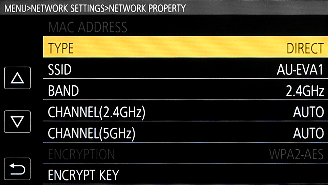Tap the up arrow navigation icon
This screenshot has width=328, height=185.
click(17, 78)
